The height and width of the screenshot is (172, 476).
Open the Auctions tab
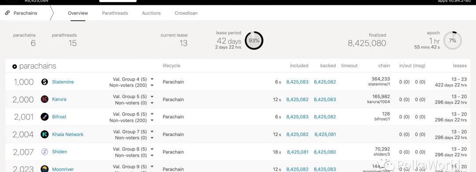[x=151, y=13]
